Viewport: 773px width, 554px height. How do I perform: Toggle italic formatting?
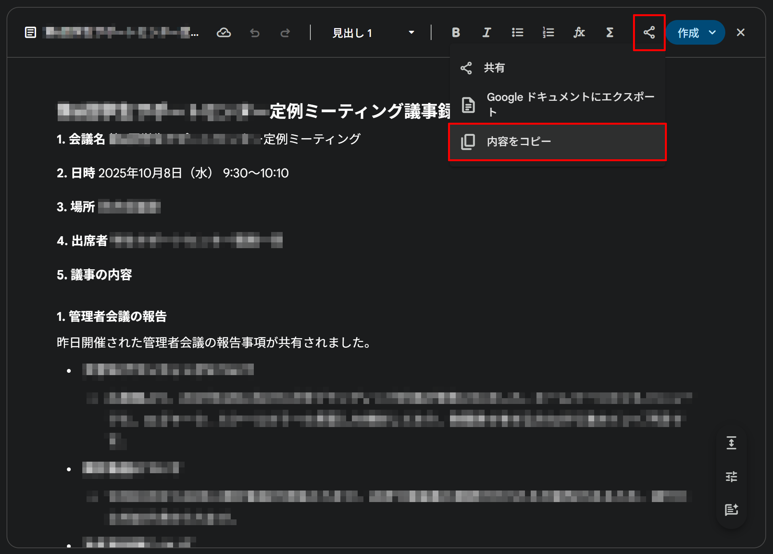pyautogui.click(x=486, y=33)
